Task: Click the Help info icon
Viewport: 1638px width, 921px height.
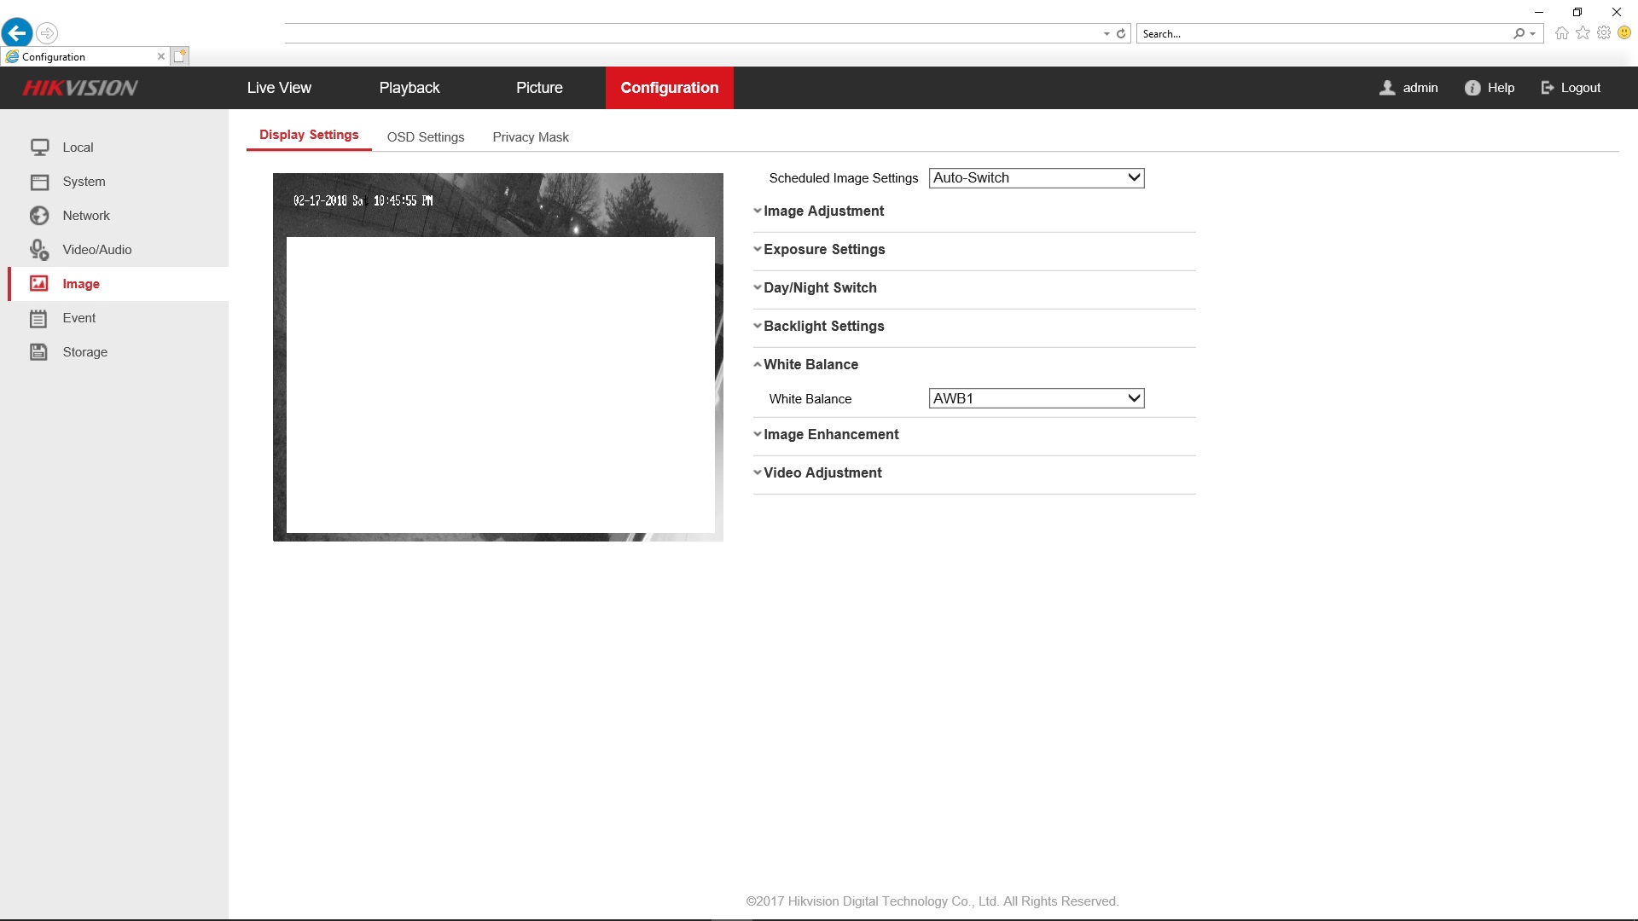Action: coord(1472,88)
